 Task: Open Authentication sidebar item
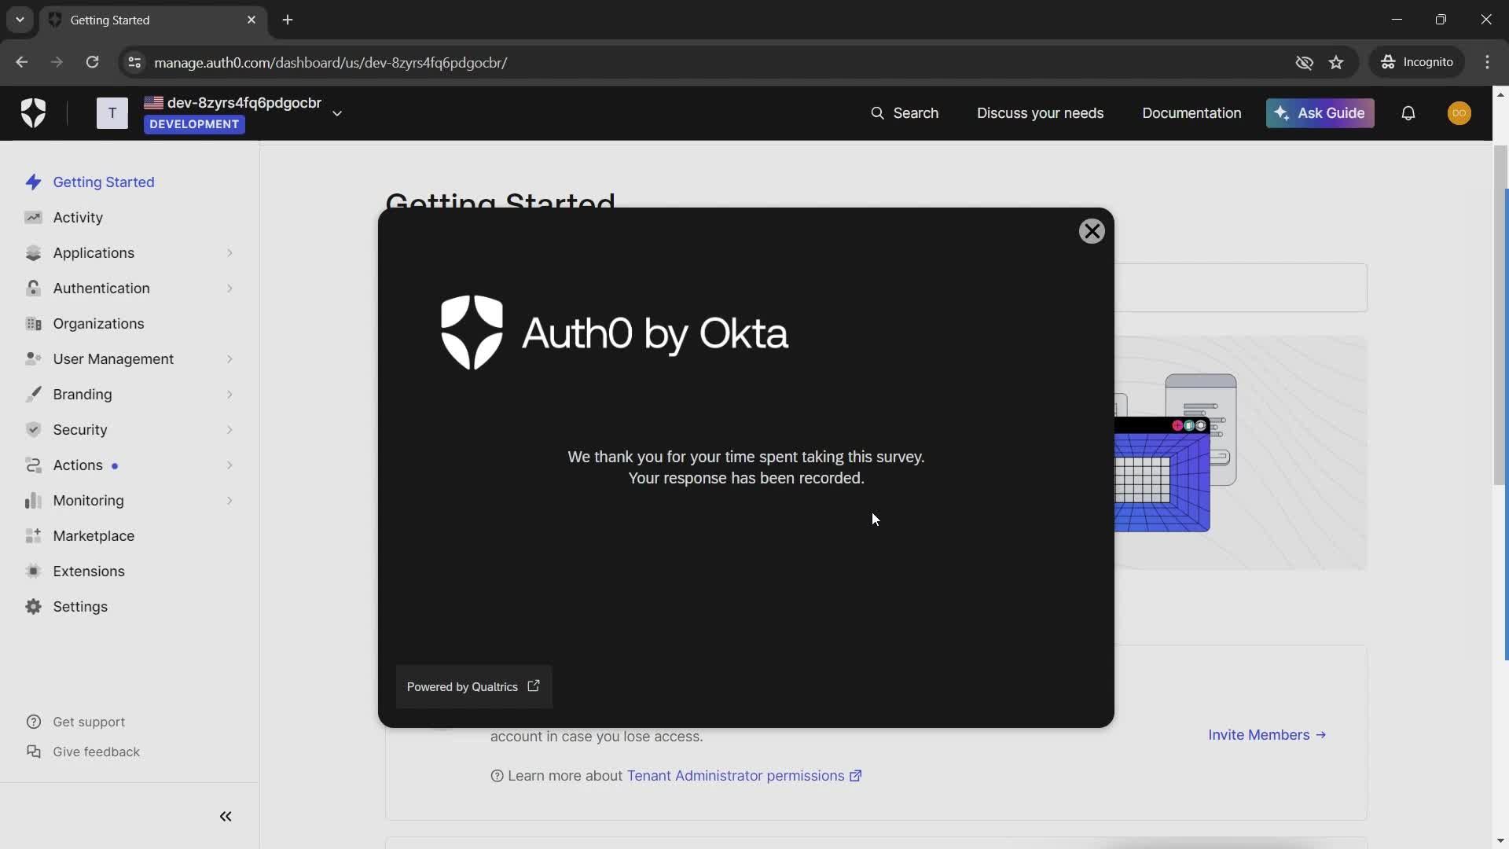coord(101,288)
